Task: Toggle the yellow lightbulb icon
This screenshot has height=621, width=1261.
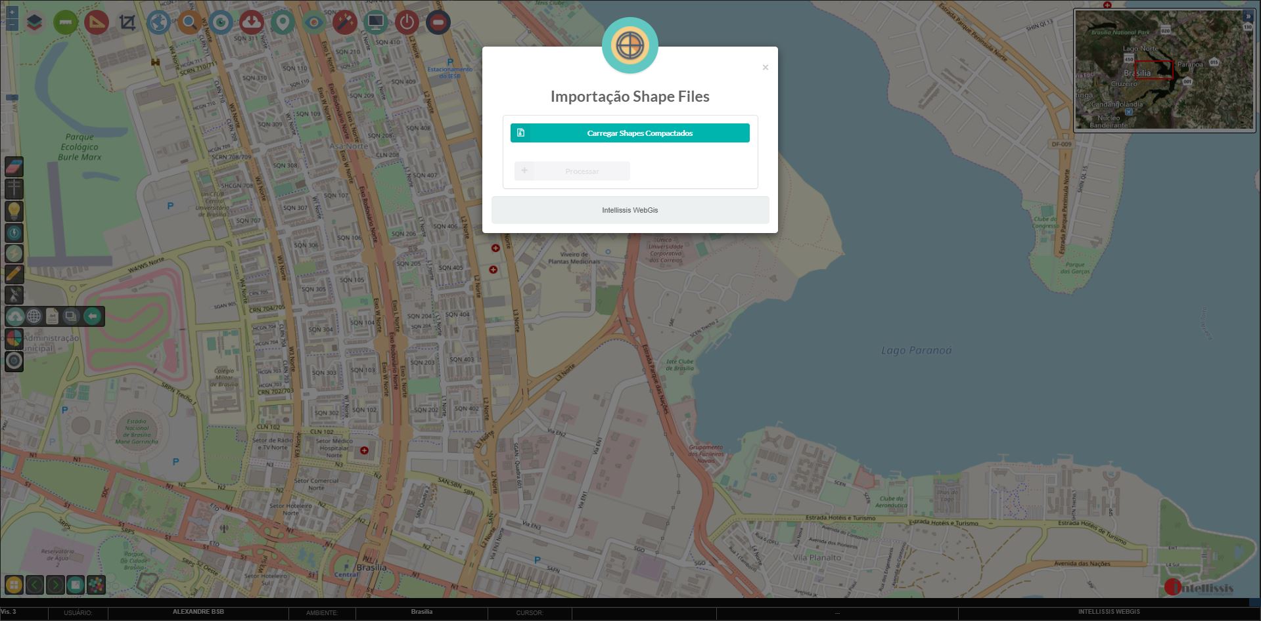Action: (x=14, y=211)
